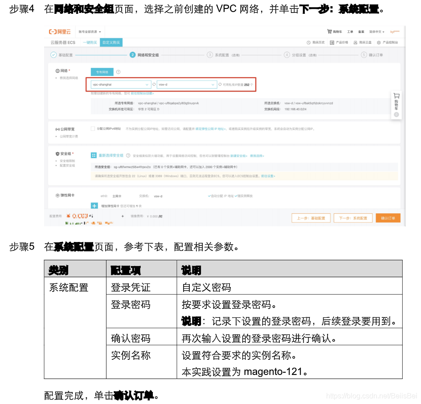Viewport: 421px width, 404px height.
Task: Open the shopping cart icon in top bar
Action: tap(329, 31)
